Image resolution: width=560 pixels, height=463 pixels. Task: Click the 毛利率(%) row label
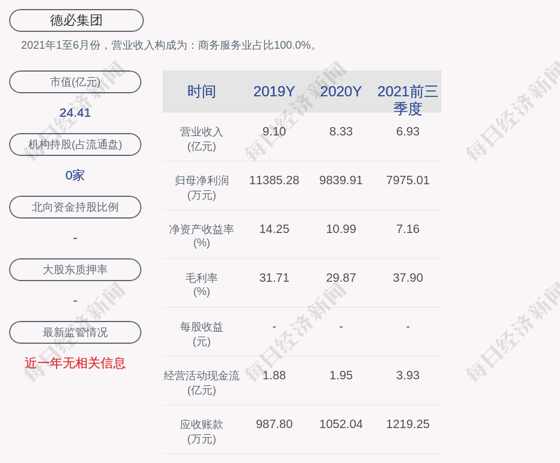pyautogui.click(x=202, y=285)
